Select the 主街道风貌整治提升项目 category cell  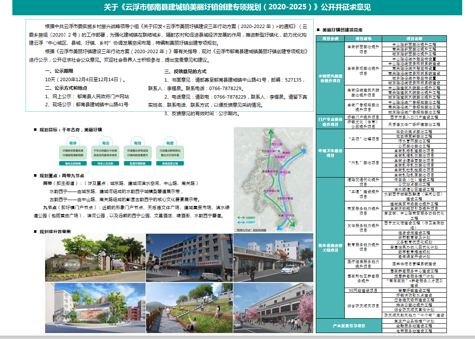330,78
